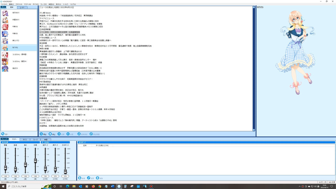Open the マスター(M) menu
336x189 pixels.
(x=27, y=4)
